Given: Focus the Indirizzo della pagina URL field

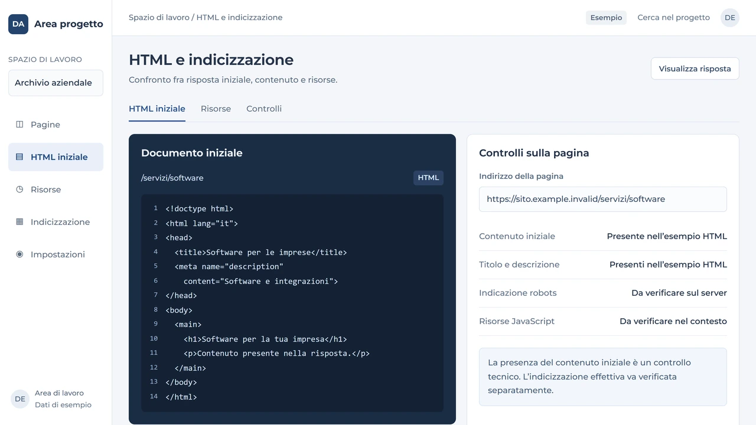Looking at the screenshot, I should point(603,199).
